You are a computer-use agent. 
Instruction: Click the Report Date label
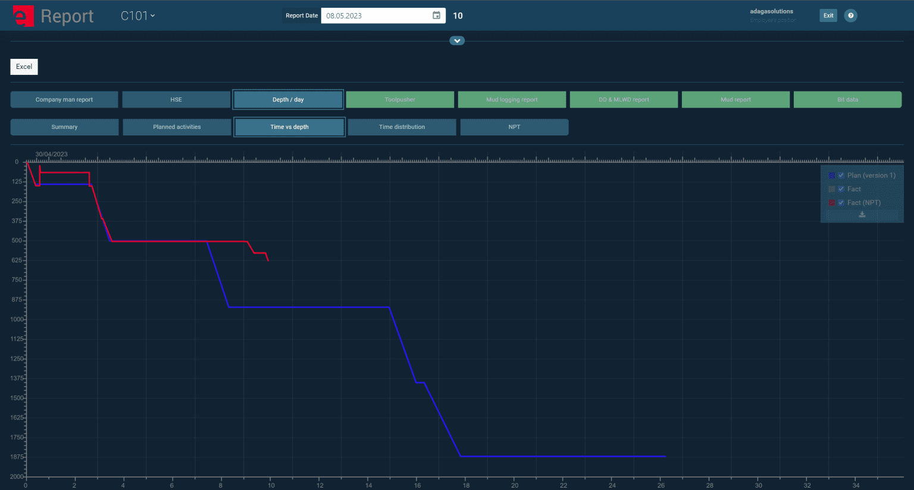click(302, 15)
